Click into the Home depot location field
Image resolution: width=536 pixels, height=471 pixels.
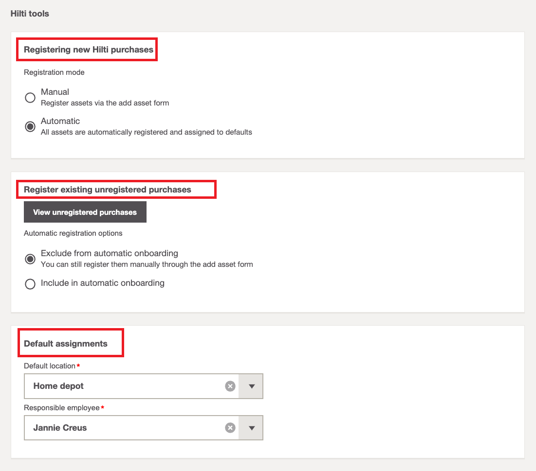click(122, 386)
